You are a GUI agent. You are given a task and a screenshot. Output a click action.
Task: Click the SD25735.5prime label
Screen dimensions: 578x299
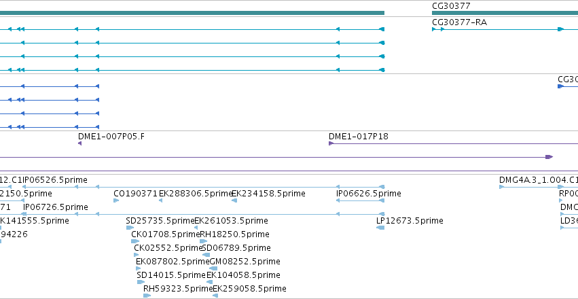pos(160,221)
